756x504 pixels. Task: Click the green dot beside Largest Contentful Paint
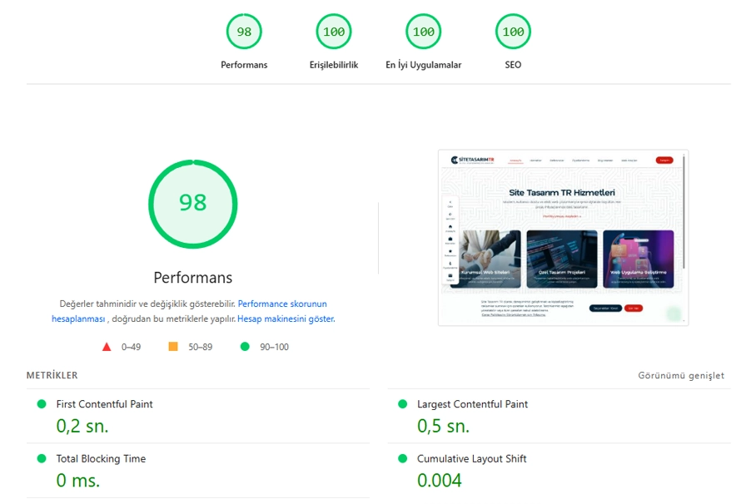point(400,404)
